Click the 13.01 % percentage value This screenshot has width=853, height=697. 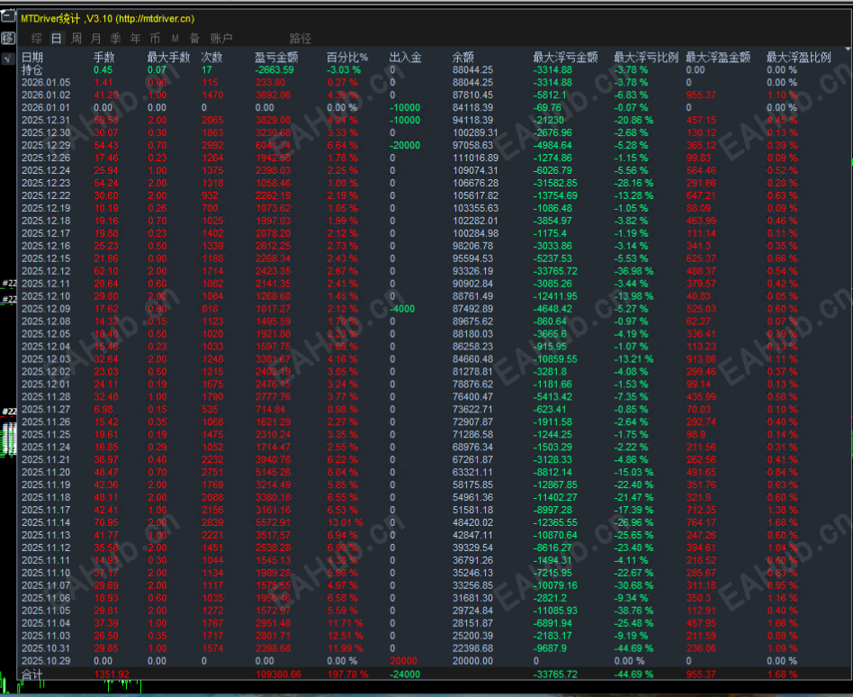pos(345,522)
